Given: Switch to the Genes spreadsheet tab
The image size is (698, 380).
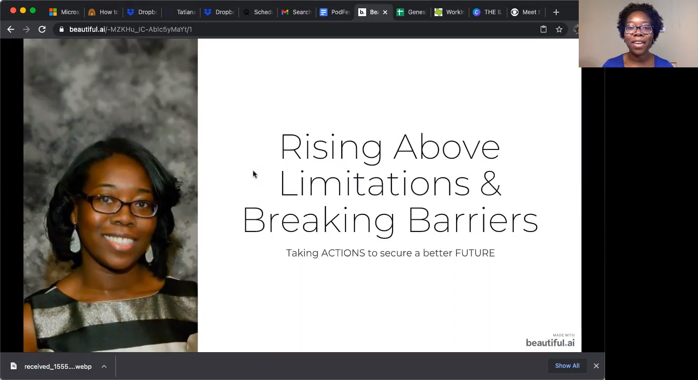Looking at the screenshot, I should tap(413, 12).
